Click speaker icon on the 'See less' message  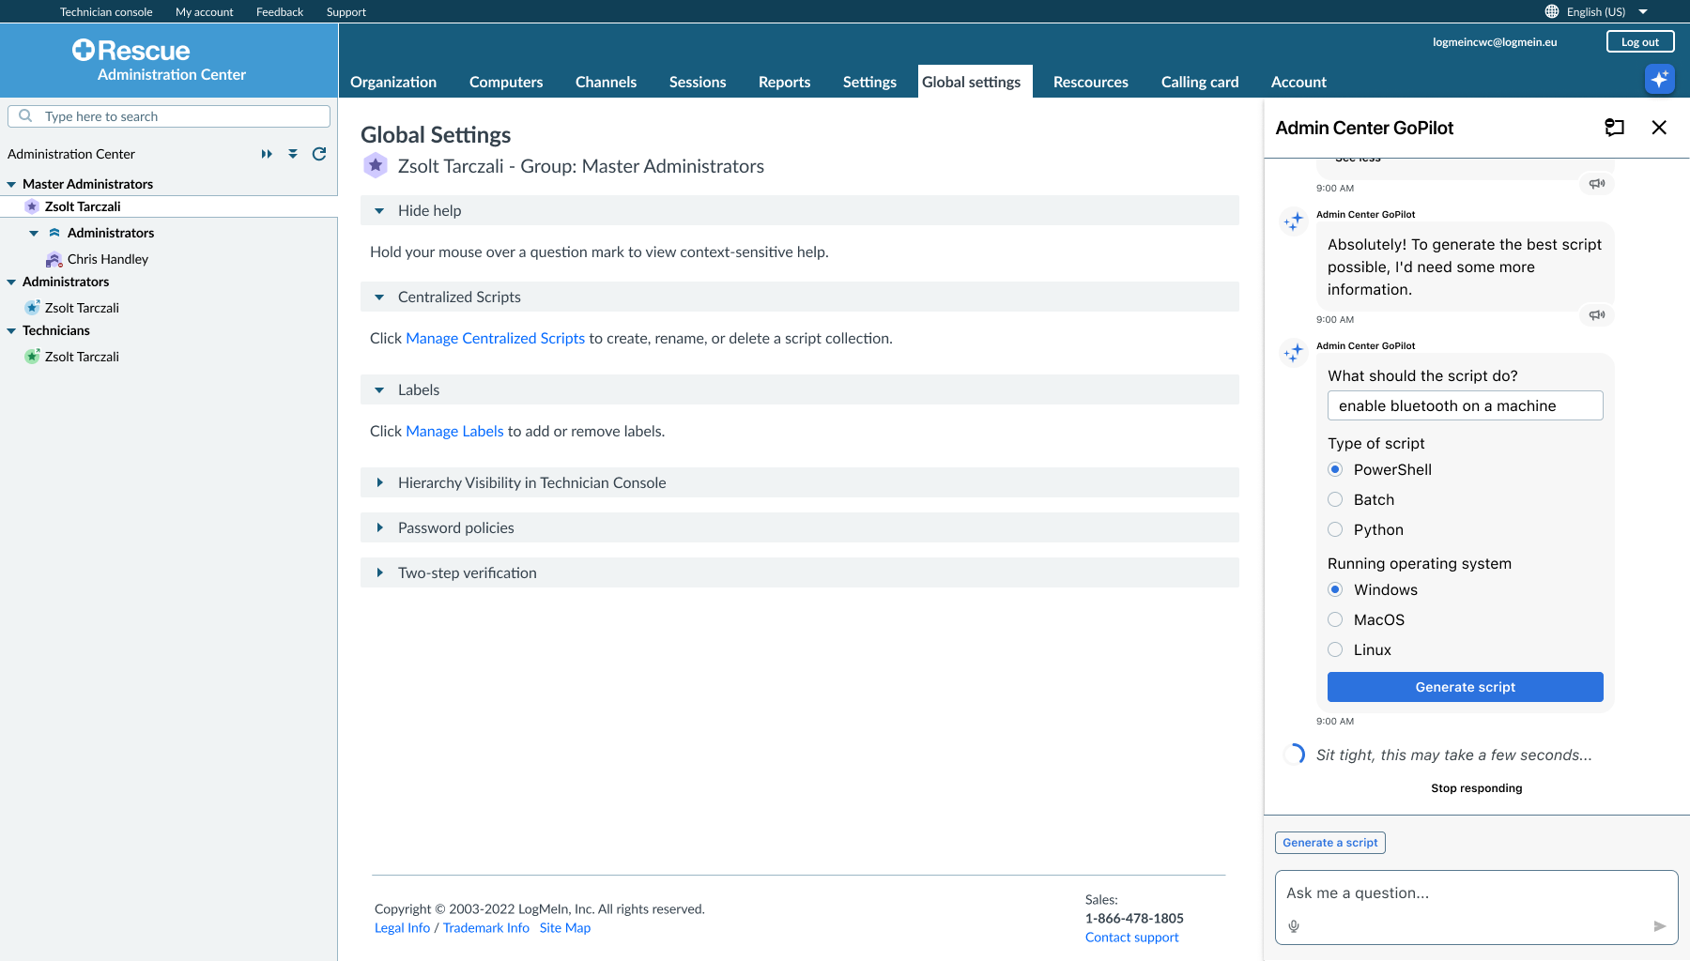click(x=1596, y=183)
